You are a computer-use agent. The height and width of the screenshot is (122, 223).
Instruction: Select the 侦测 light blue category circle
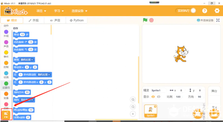[x=6, y=73]
